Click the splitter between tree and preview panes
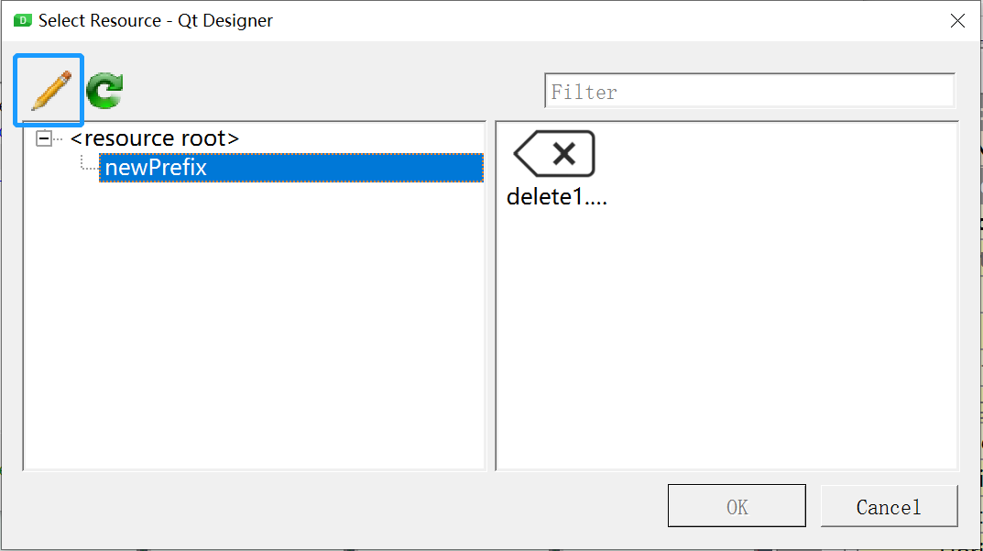983x551 pixels. [490, 295]
